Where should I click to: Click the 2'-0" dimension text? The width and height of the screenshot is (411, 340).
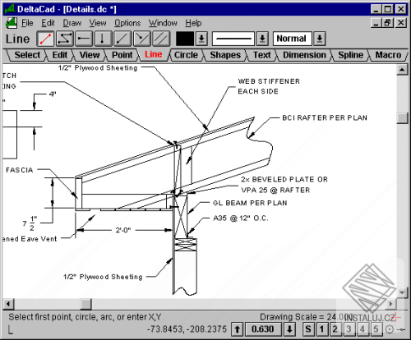(123, 230)
